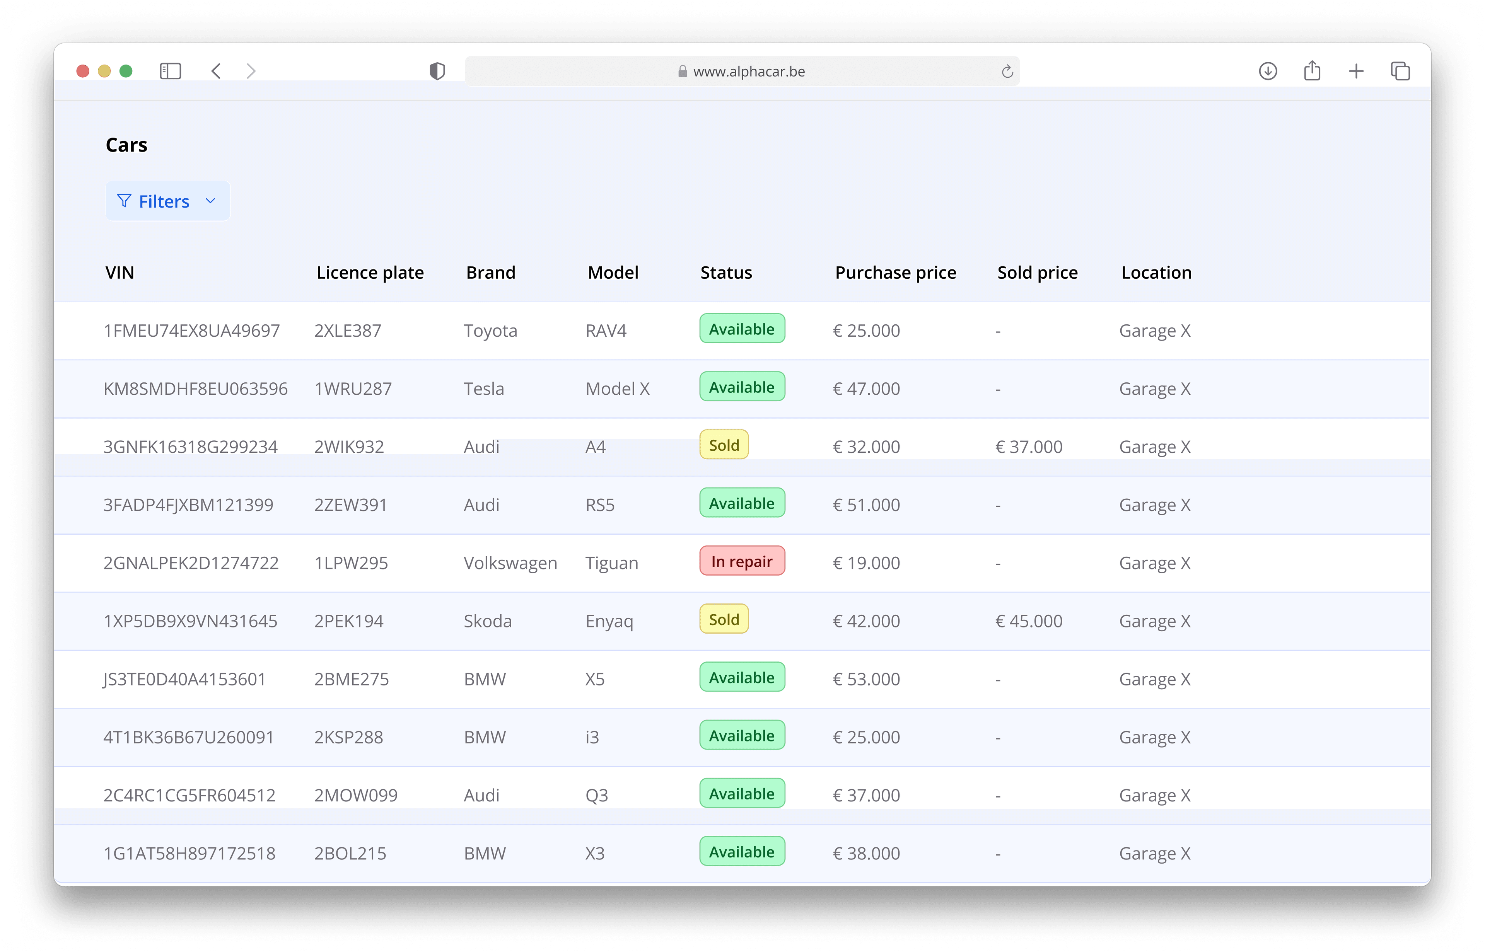Click the In repair badge for Tiguan
The image size is (1485, 951).
(742, 561)
